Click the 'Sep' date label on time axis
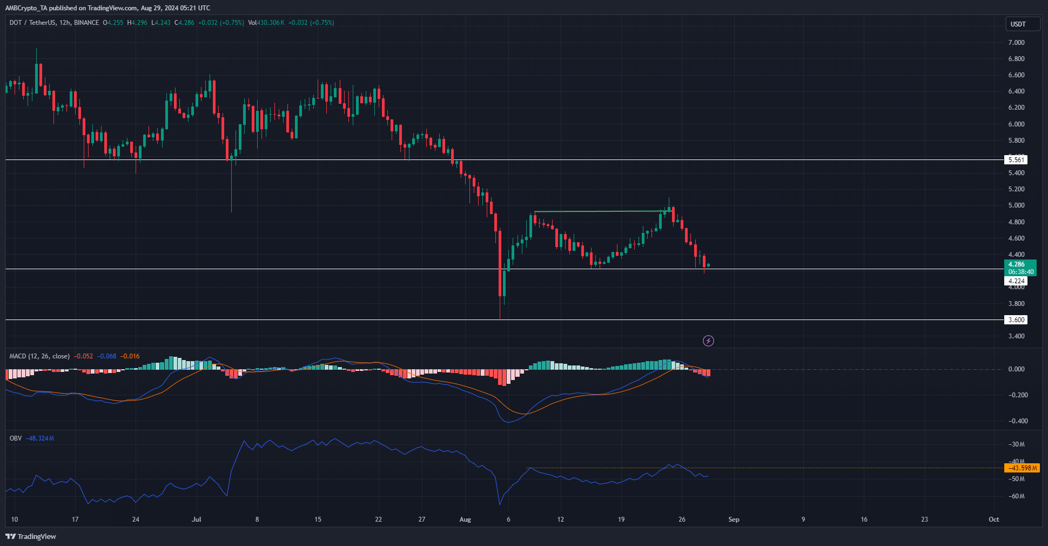The width and height of the screenshot is (1048, 546). [734, 520]
